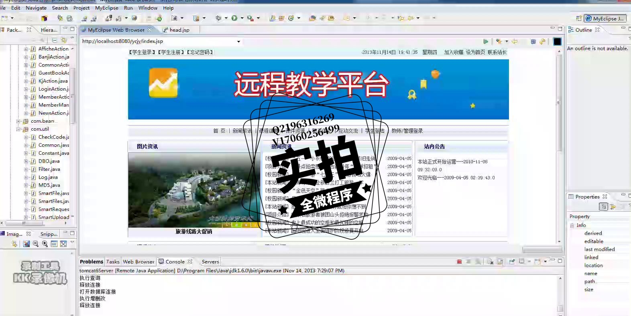Click the browser Go green arrow

coord(486,41)
